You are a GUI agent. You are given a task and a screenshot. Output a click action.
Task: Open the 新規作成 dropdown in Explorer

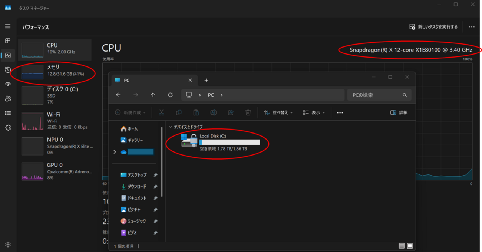(130, 112)
